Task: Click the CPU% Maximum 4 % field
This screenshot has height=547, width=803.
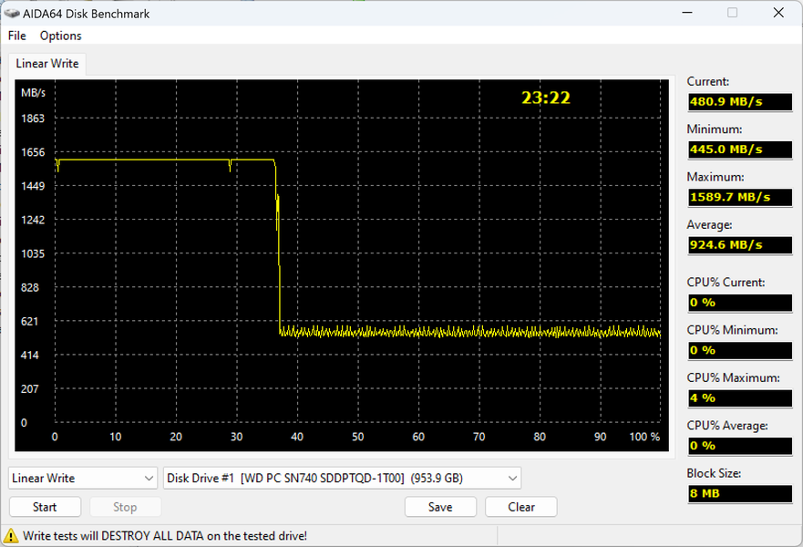Action: (x=740, y=398)
